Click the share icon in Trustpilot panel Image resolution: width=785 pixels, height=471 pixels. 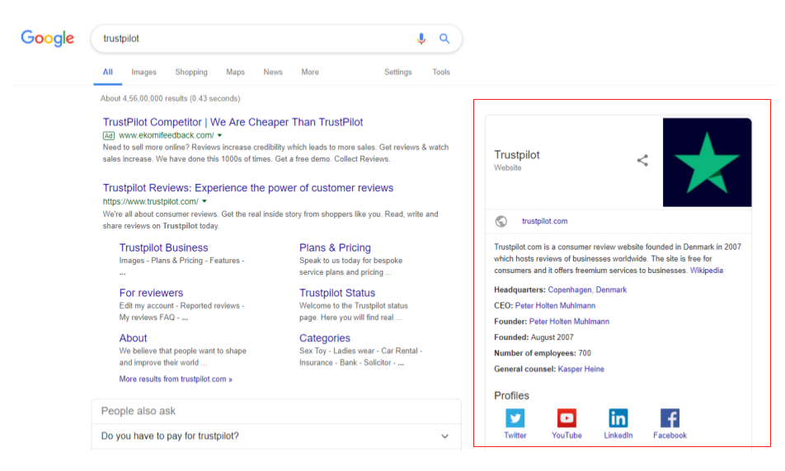pos(642,160)
